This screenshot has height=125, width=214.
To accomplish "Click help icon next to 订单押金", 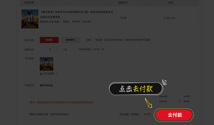I will click(179, 101).
